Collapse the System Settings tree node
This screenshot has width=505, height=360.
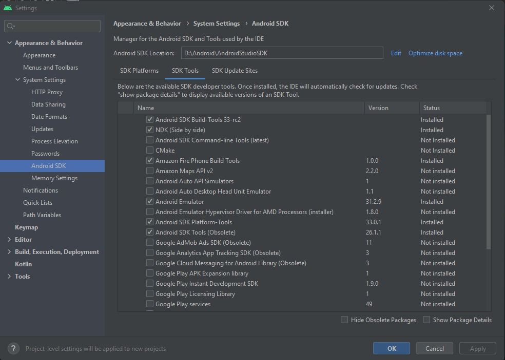tap(17, 80)
